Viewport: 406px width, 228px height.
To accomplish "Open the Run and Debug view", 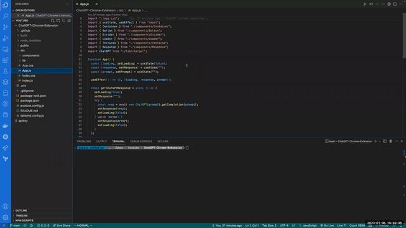I will coord(5,38).
